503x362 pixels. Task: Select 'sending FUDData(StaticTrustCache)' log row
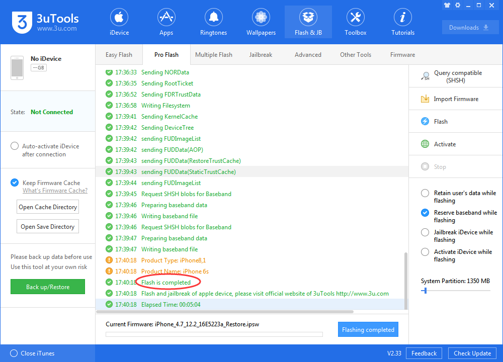[252, 171]
